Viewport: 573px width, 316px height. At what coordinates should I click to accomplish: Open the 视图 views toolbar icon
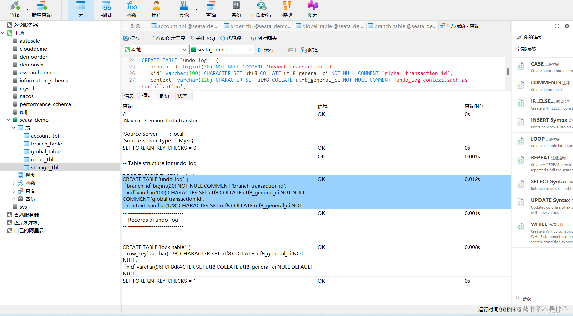pos(106,9)
